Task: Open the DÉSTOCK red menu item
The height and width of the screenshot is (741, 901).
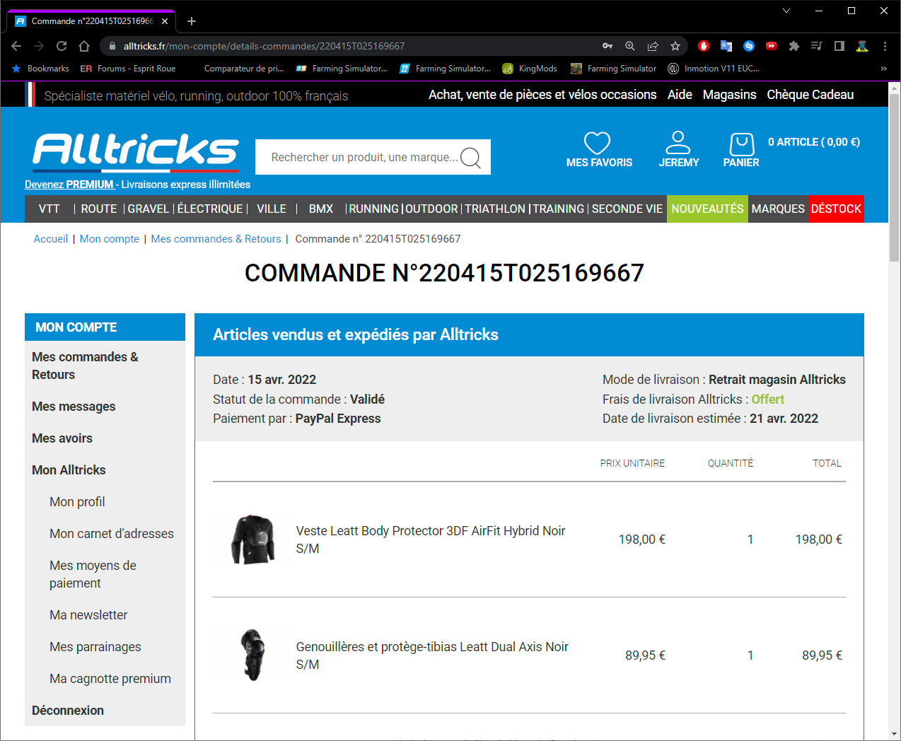Action: click(836, 209)
